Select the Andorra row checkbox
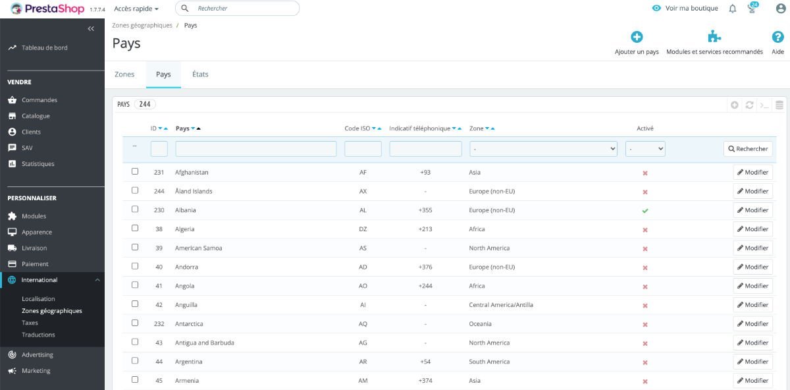Image resolution: width=790 pixels, height=390 pixels. pos(135,266)
